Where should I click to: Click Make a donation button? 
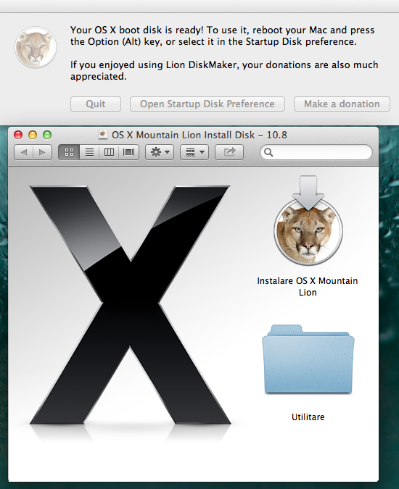coord(342,104)
